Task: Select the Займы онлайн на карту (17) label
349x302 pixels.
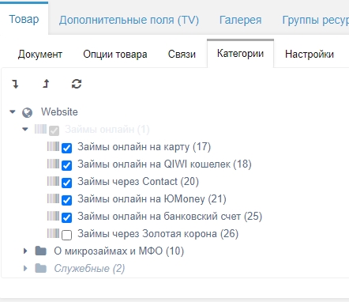Action: coord(144,147)
